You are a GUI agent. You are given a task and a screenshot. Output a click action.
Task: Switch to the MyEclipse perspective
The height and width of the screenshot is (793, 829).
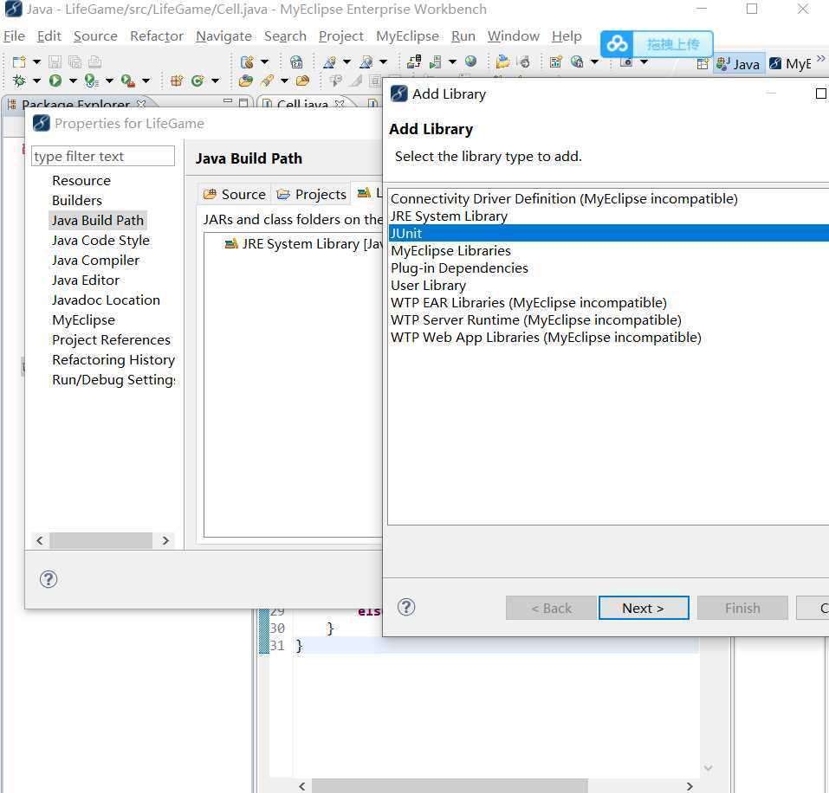coord(790,64)
